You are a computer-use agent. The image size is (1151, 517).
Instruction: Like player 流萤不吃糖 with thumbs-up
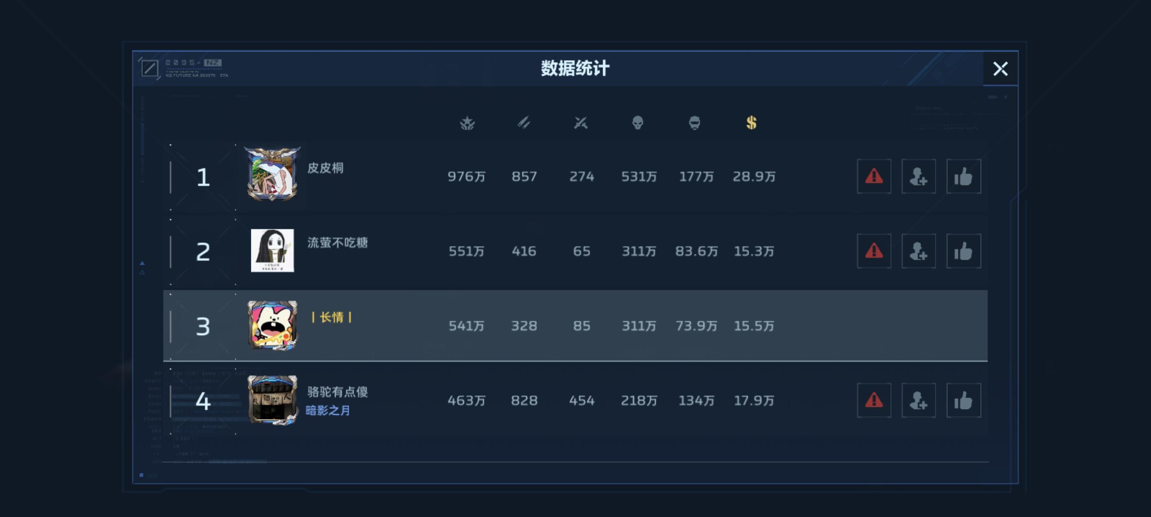point(963,251)
